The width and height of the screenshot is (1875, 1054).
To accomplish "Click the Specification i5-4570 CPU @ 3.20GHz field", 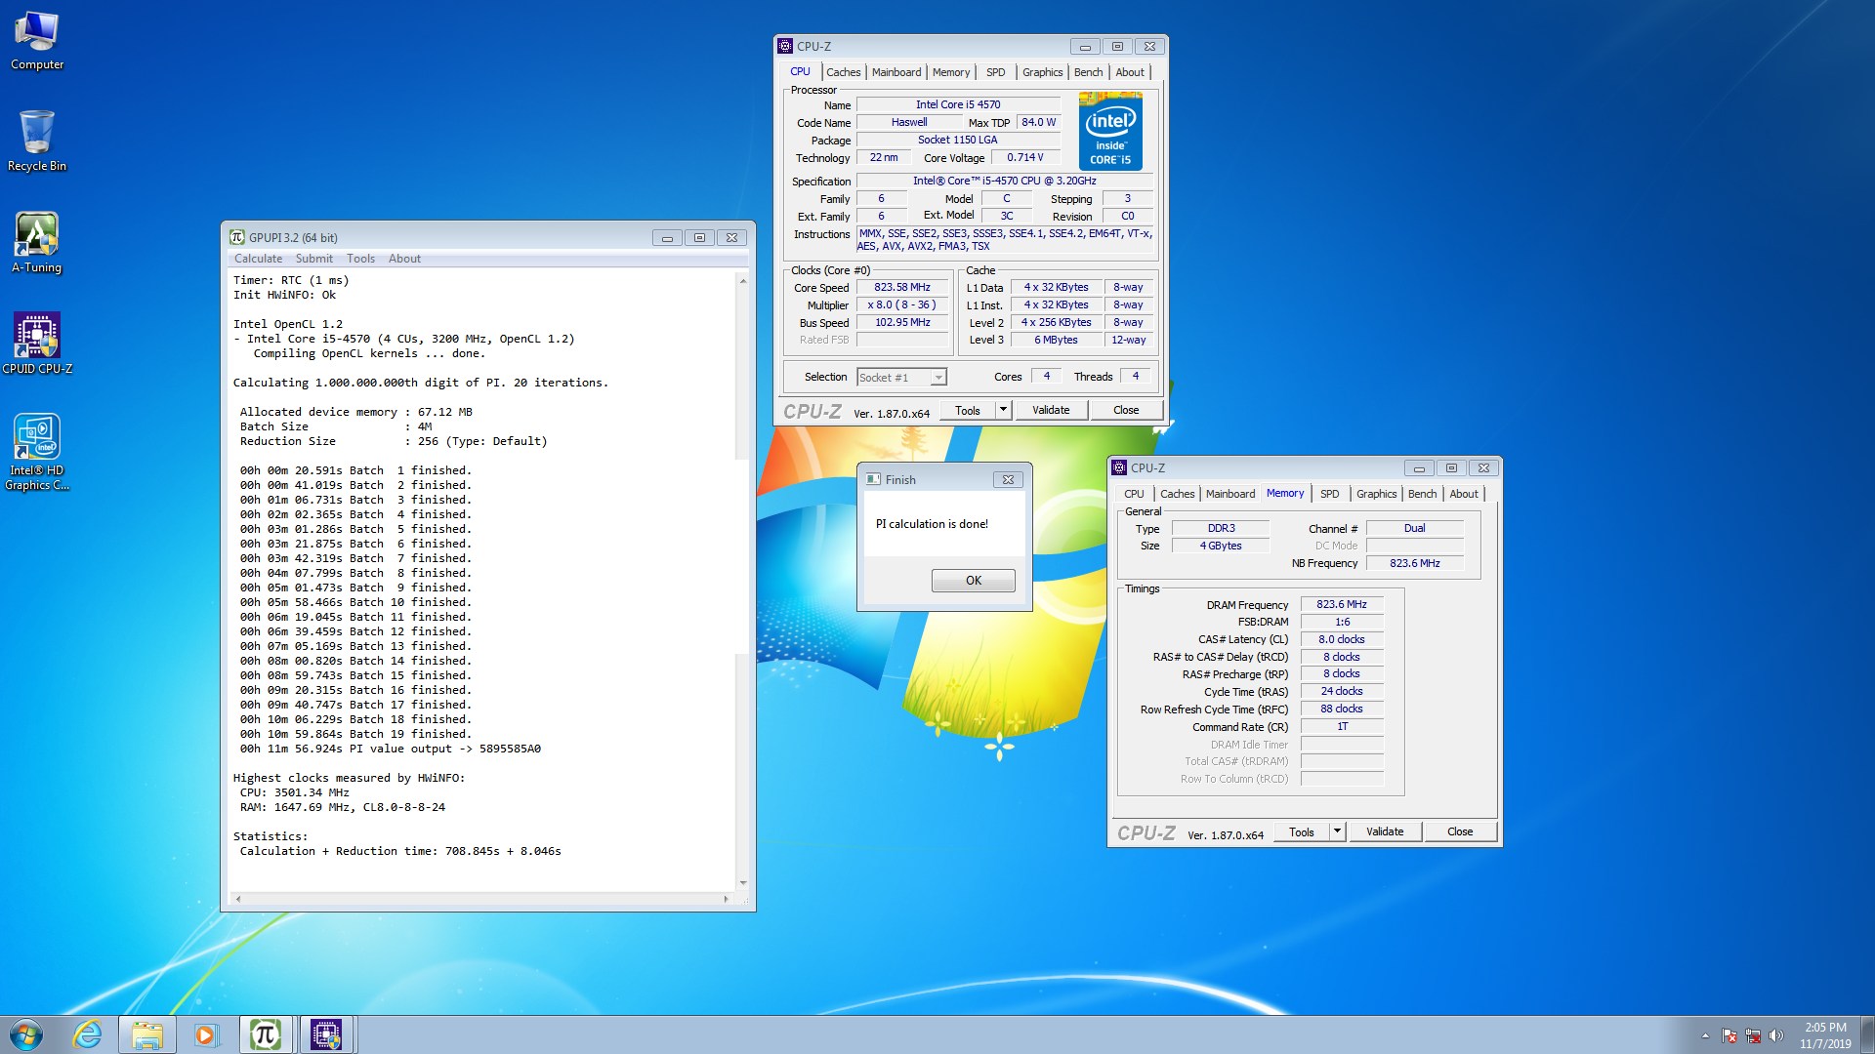I will point(1004,182).
